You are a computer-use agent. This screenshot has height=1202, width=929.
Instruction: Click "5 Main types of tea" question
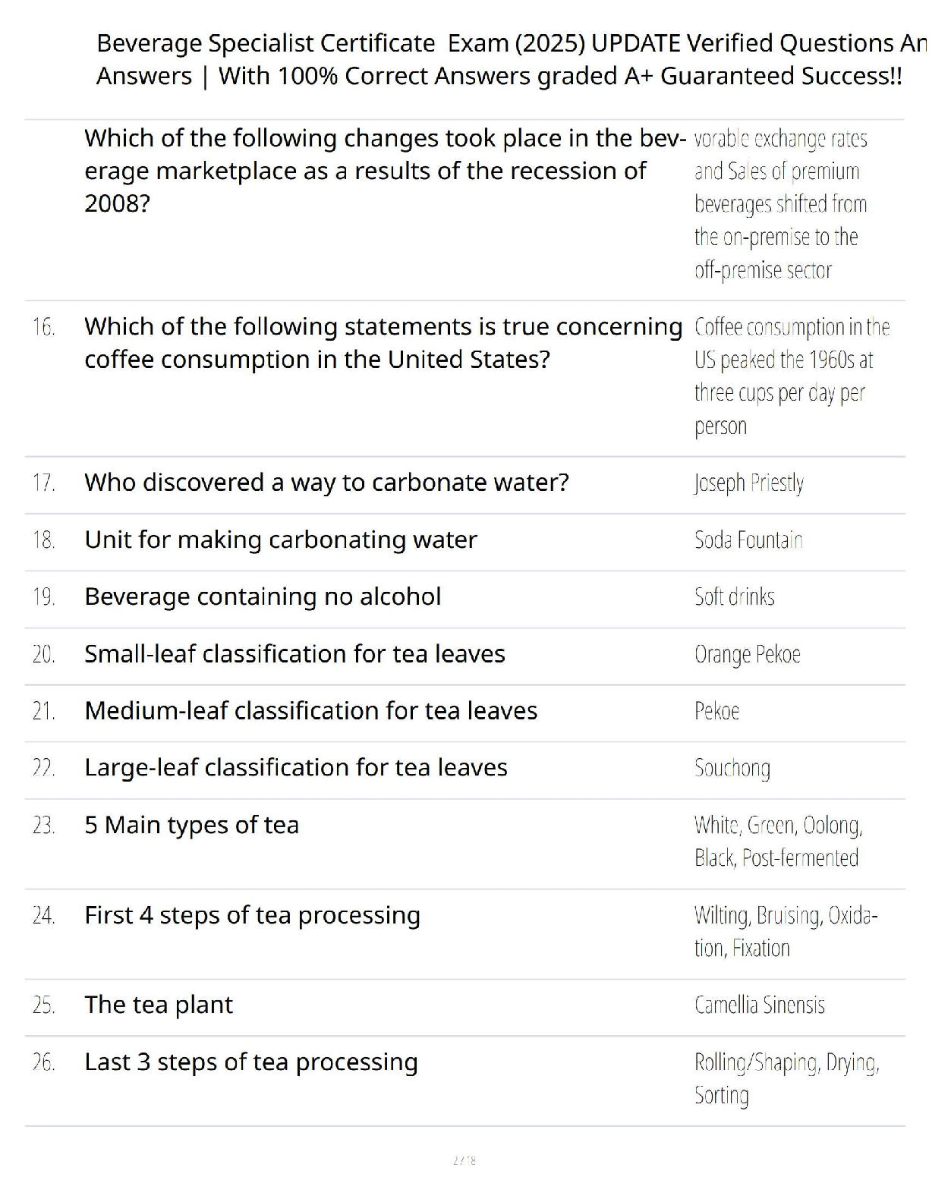192,826
